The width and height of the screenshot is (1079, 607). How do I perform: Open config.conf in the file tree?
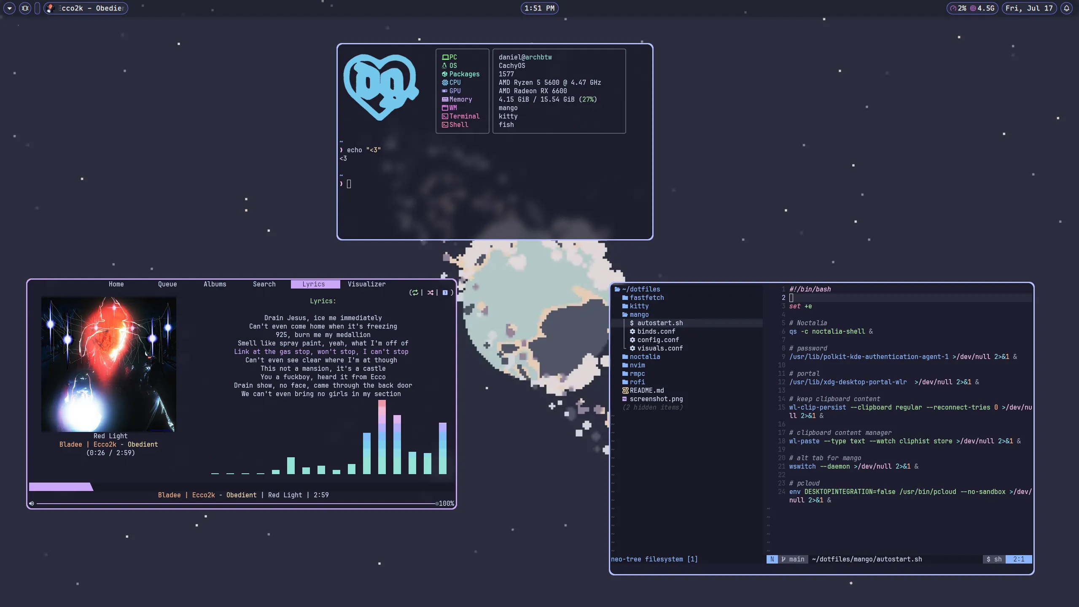[x=654, y=340]
